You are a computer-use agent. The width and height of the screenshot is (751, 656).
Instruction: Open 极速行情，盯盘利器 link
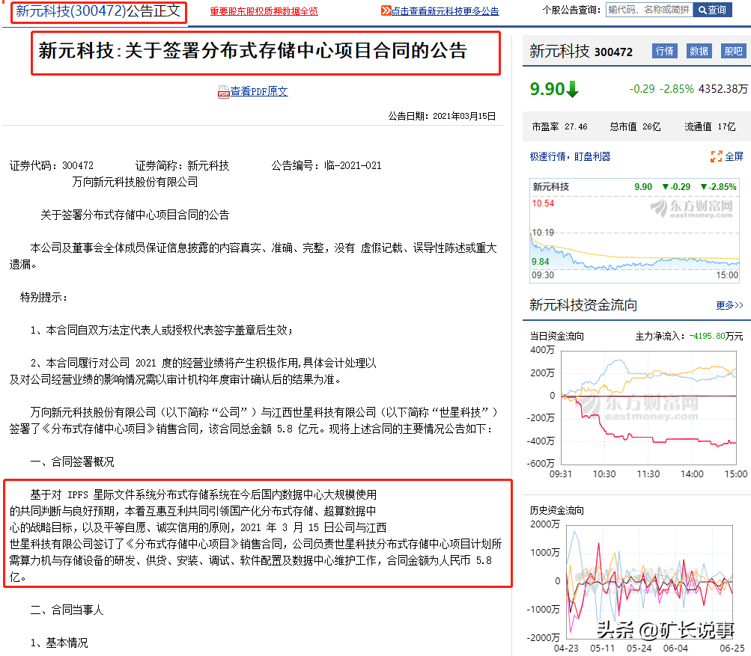click(570, 156)
